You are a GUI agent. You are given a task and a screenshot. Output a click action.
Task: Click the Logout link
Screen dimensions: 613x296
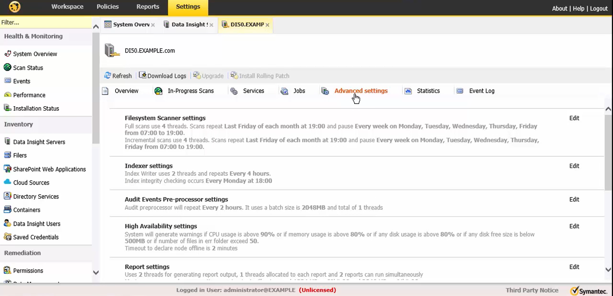599,9
